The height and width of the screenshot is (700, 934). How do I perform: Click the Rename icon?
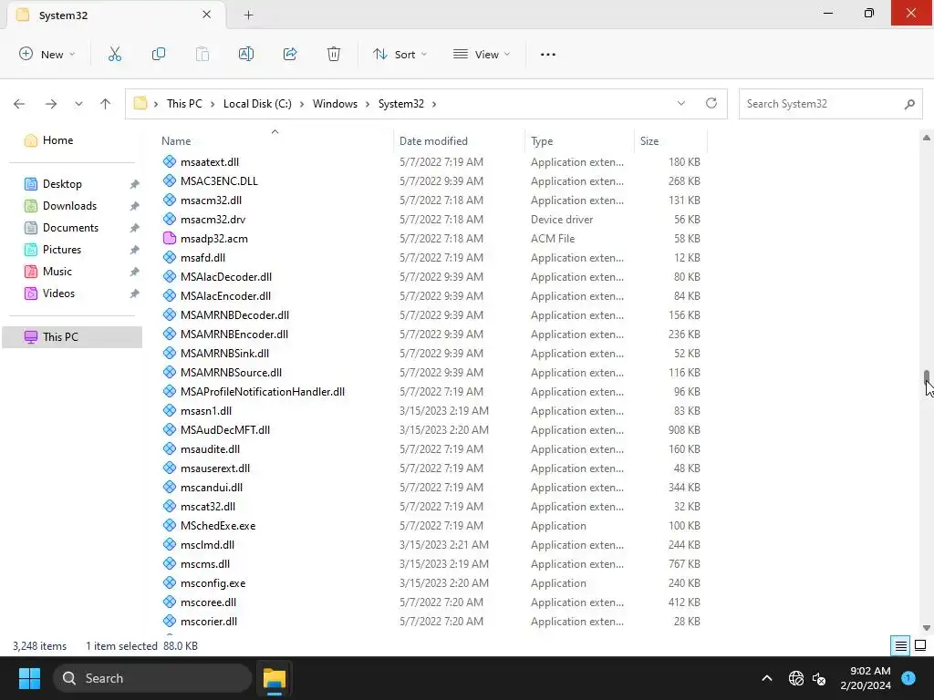[246, 54]
